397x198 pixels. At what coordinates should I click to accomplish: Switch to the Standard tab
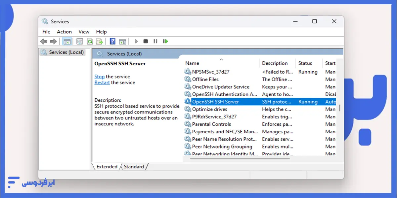[x=134, y=167]
